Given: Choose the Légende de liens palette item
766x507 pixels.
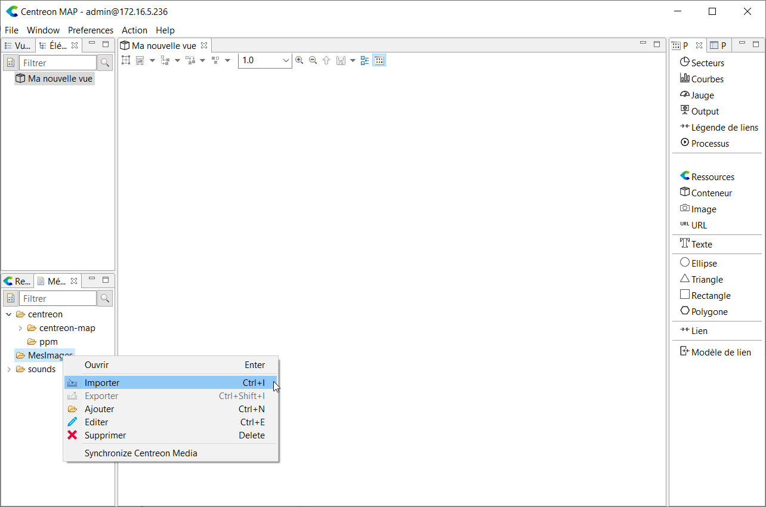Looking at the screenshot, I should pyautogui.click(x=724, y=127).
